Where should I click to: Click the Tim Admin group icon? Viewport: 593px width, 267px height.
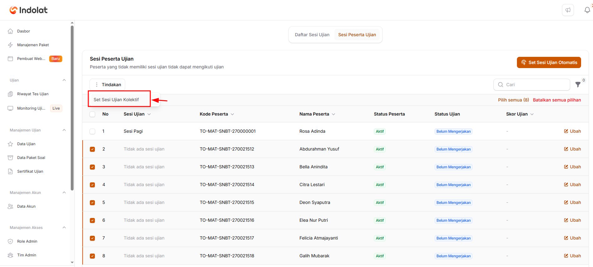[10, 255]
